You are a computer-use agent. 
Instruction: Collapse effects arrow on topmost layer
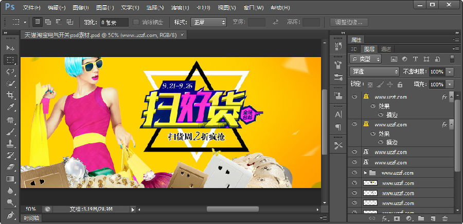coord(452,97)
